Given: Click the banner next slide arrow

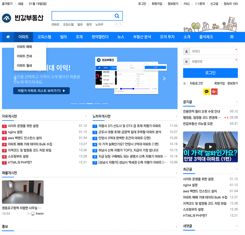Looking at the screenshot, I should (x=164, y=78).
